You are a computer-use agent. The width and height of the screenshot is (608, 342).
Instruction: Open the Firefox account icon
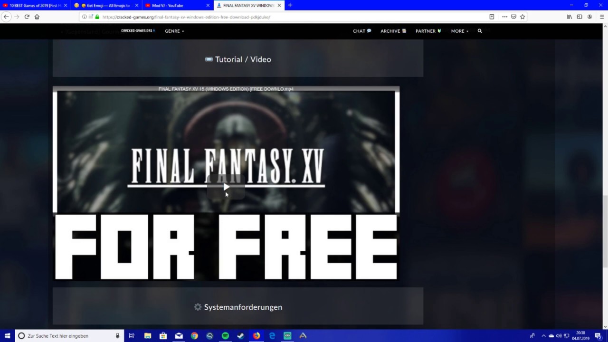(589, 17)
